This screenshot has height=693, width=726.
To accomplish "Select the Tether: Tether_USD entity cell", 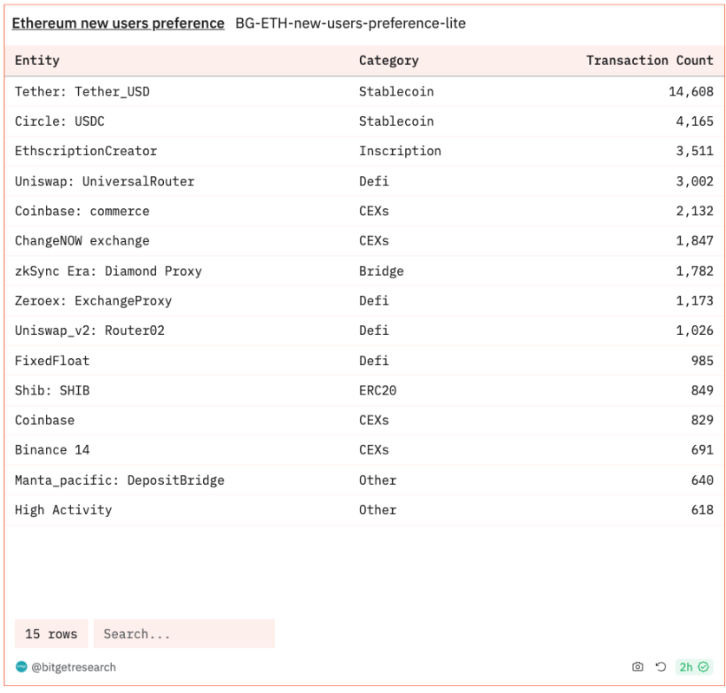I will pyautogui.click(x=82, y=91).
